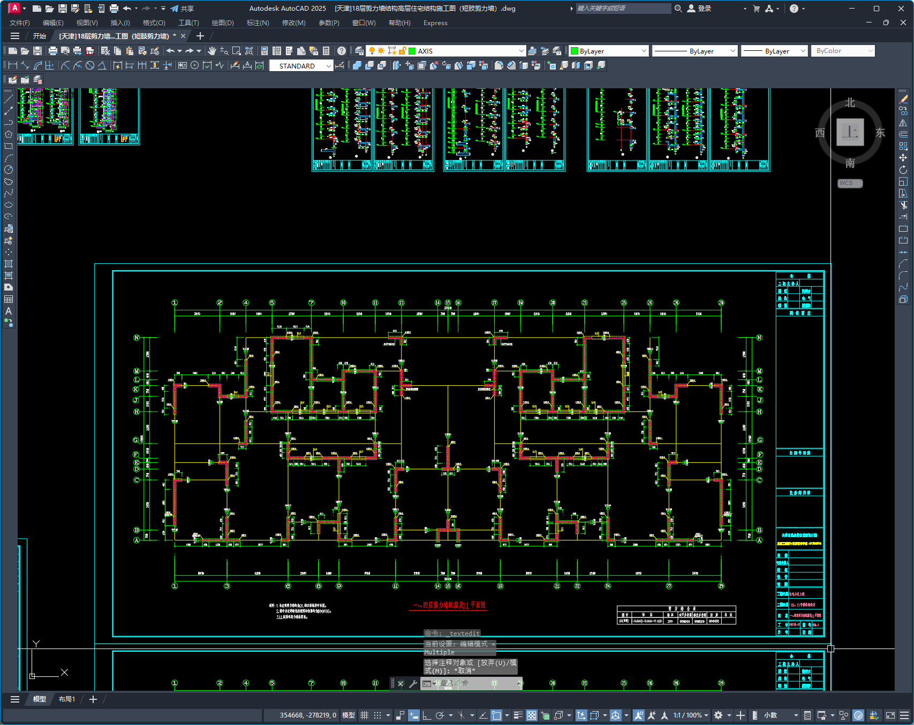Open the 修改(M) menu

coord(294,23)
